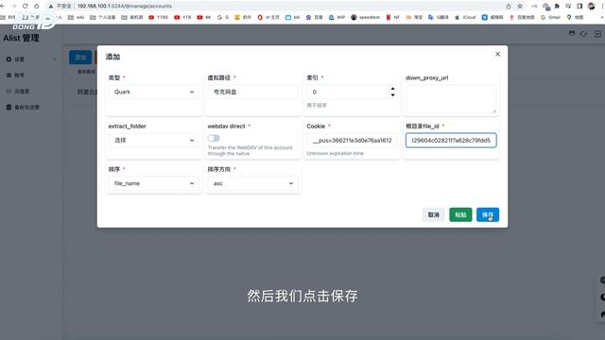This screenshot has width=605, height=340.
Task: Open the NF Netflix bookmark
Action: click(393, 17)
